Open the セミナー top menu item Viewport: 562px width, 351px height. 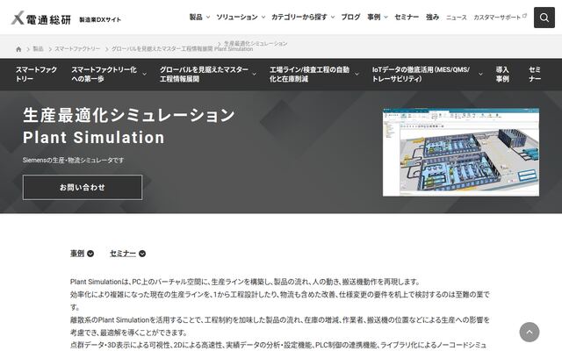pyautogui.click(x=407, y=18)
